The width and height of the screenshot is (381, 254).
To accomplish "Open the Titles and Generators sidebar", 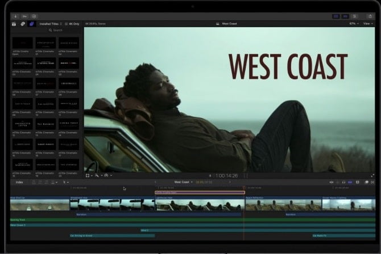I will (x=32, y=24).
